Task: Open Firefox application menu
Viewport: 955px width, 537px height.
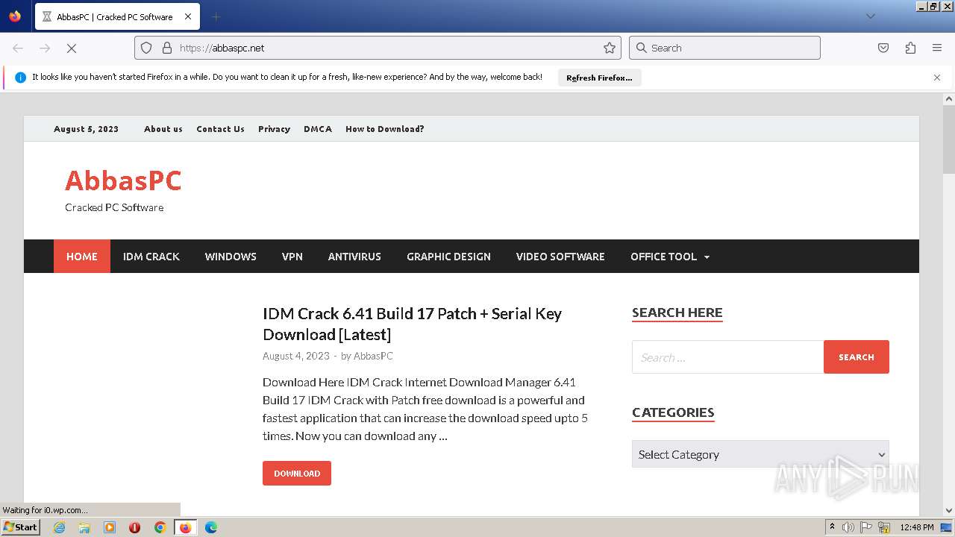Action: point(937,48)
